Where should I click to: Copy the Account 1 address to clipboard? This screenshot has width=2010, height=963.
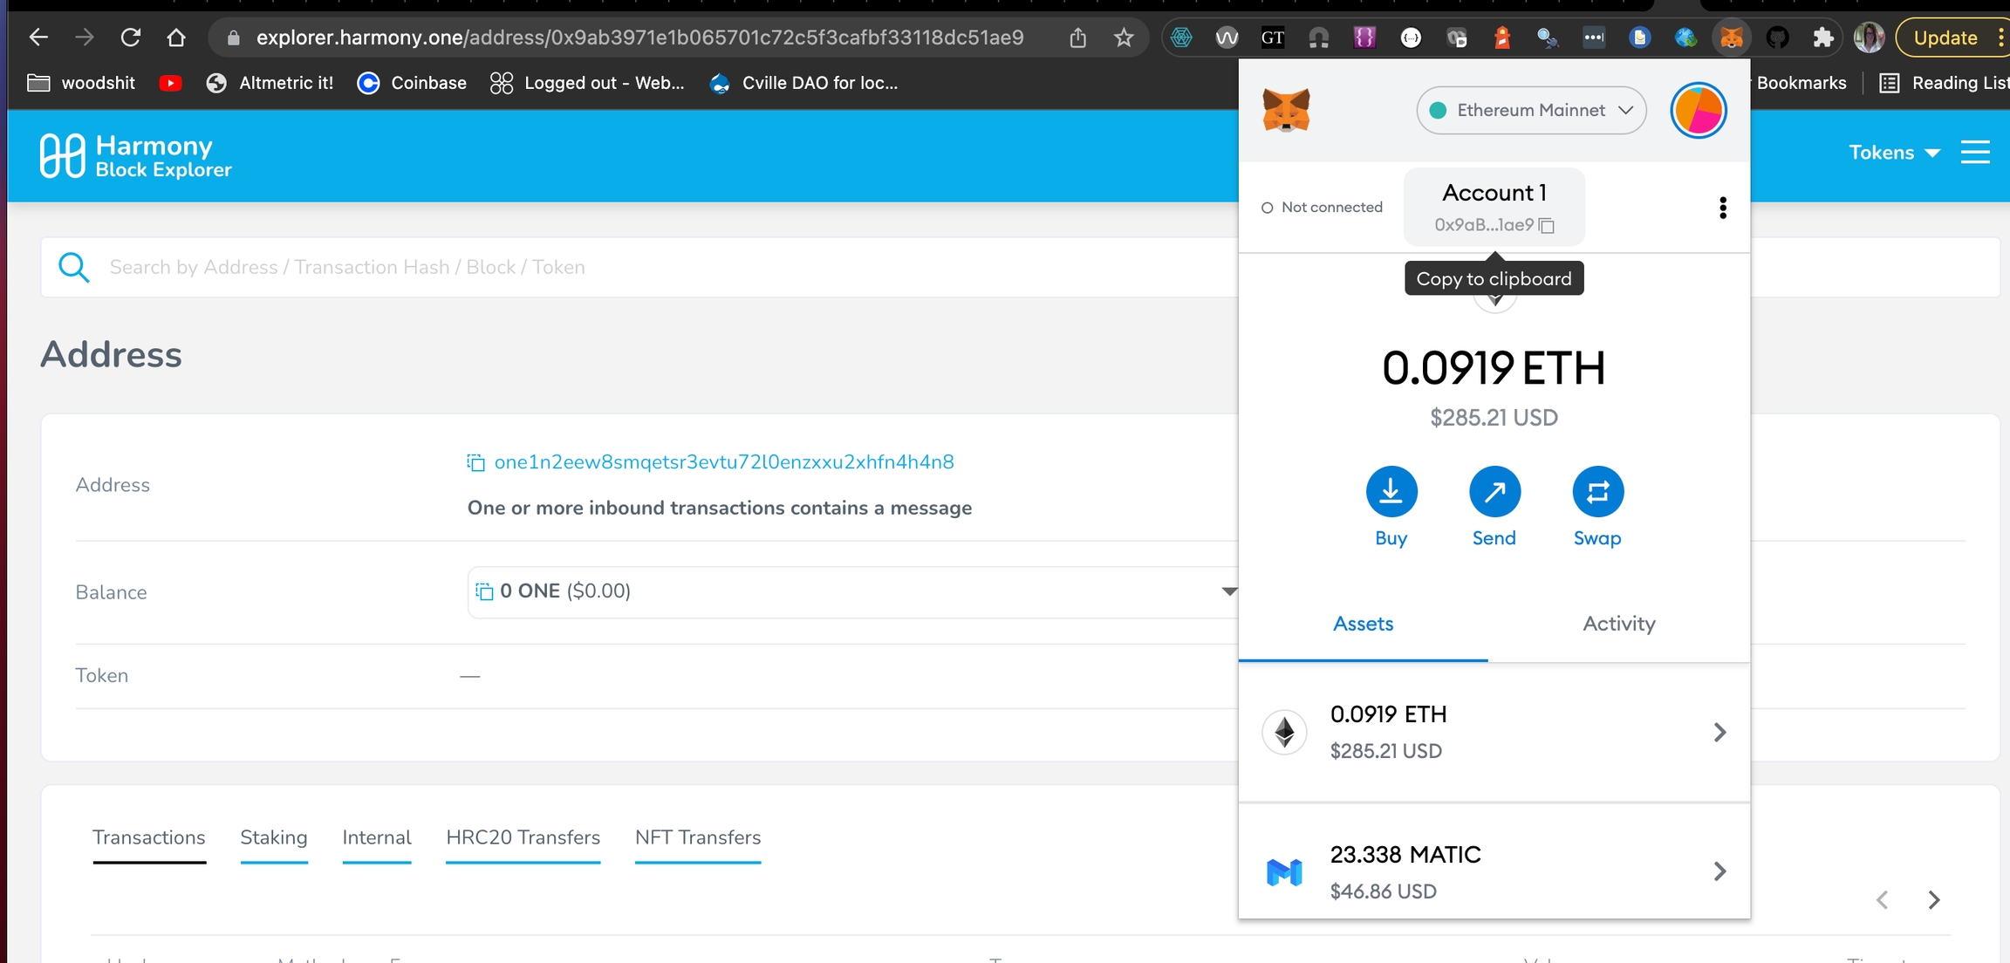point(1547,226)
